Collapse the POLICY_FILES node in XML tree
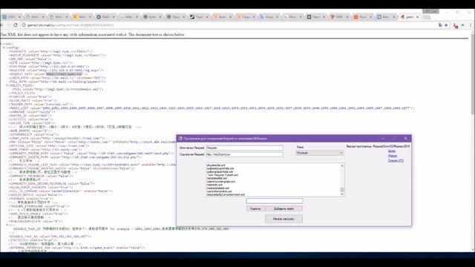 [7, 85]
